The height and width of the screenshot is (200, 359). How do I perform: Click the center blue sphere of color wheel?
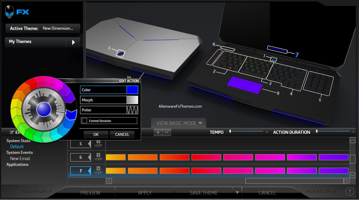(44, 109)
